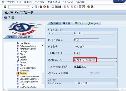Image resolution: width=126 pixels, height=91 pixels.
Task: Switch to the 階層別 tab
Action: (11, 37)
